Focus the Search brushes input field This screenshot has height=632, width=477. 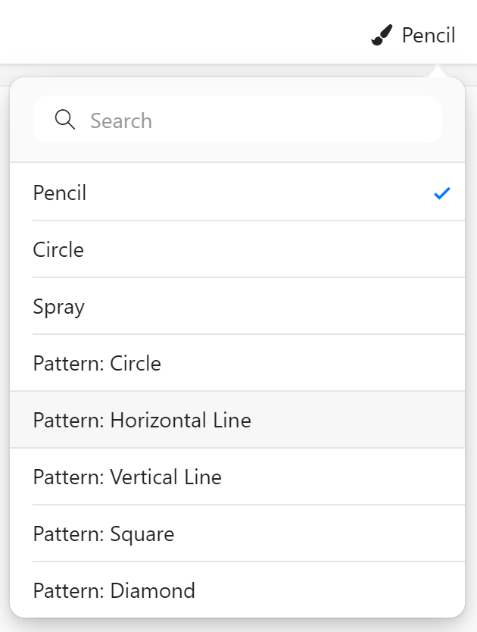click(x=237, y=119)
